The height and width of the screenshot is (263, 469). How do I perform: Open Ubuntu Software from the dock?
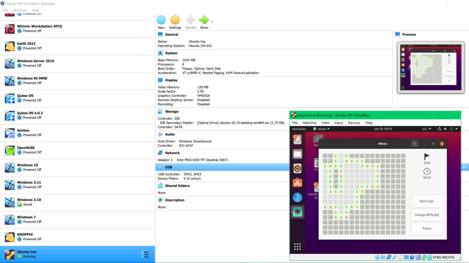(297, 183)
